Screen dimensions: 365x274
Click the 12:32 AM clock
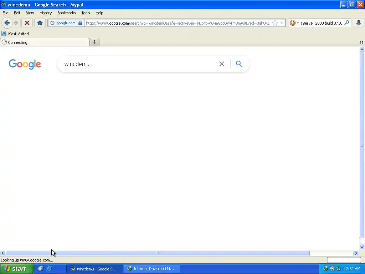tap(352, 269)
